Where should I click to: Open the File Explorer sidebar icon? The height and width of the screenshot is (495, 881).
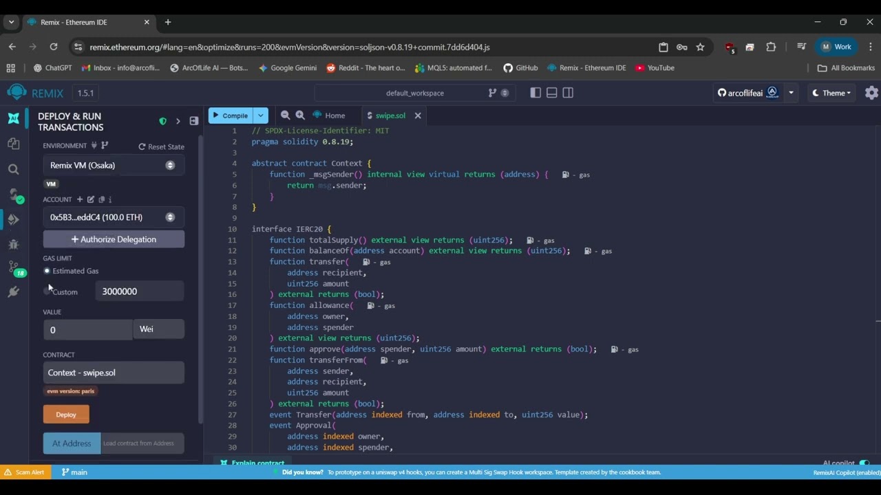tap(13, 144)
